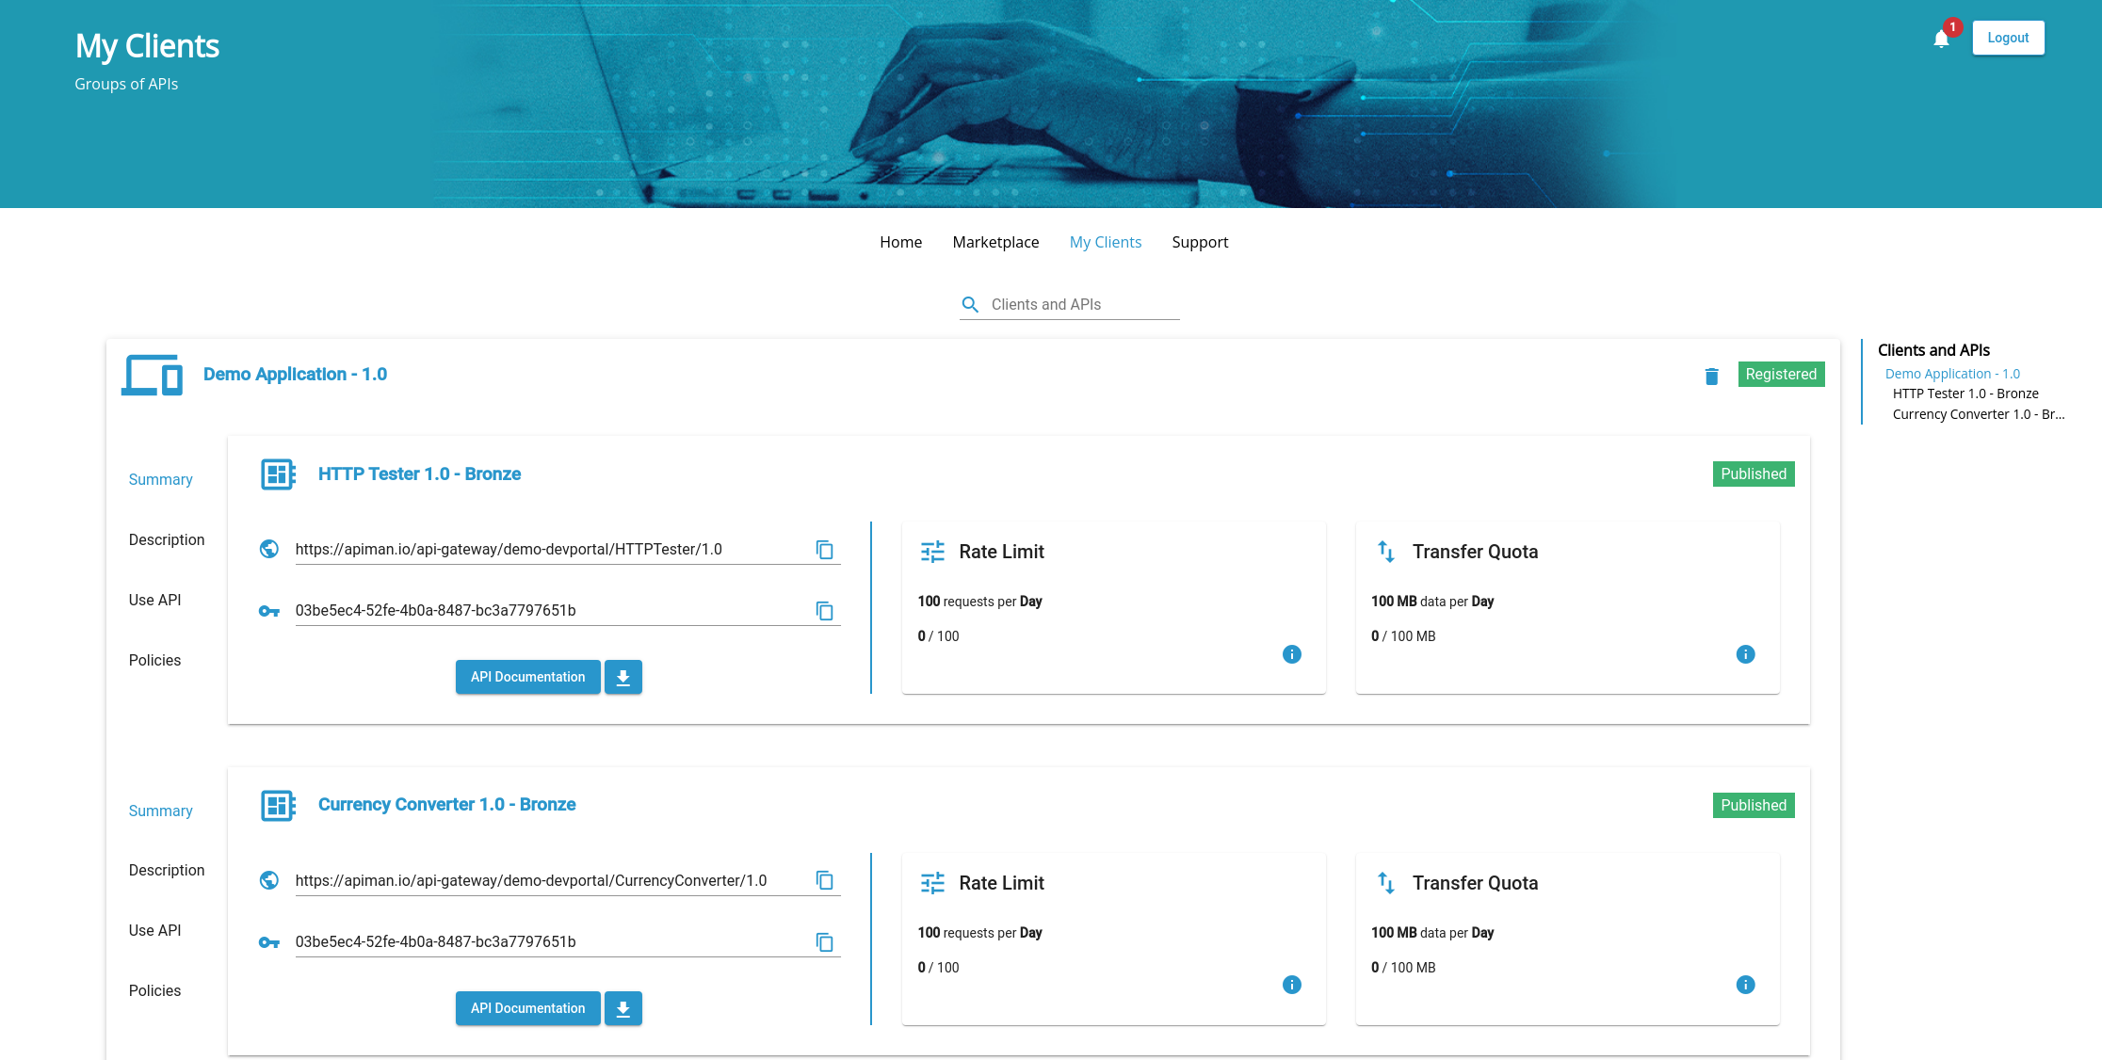Delete Demo Application with trash icon
Viewport: 2102px width, 1060px height.
pyautogui.click(x=1711, y=377)
